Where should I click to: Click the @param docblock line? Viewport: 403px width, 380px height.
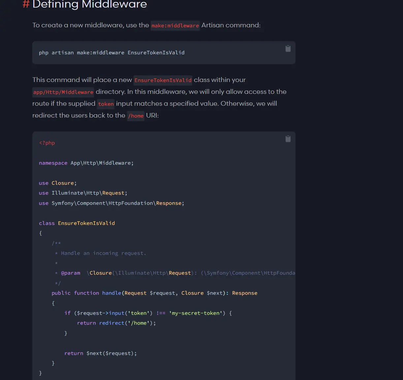[175, 273]
